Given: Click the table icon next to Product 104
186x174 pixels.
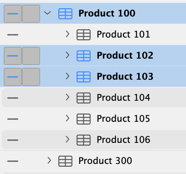Looking at the screenshot, I should point(83,98).
